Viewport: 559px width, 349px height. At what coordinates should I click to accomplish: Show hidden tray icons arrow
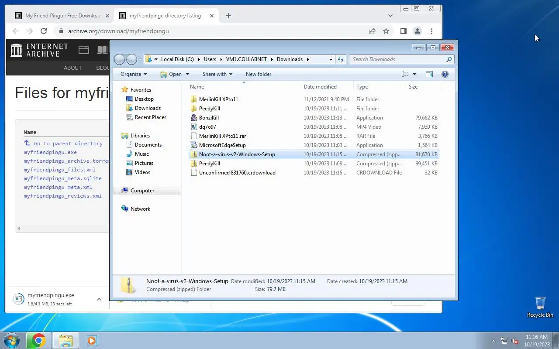(494, 341)
